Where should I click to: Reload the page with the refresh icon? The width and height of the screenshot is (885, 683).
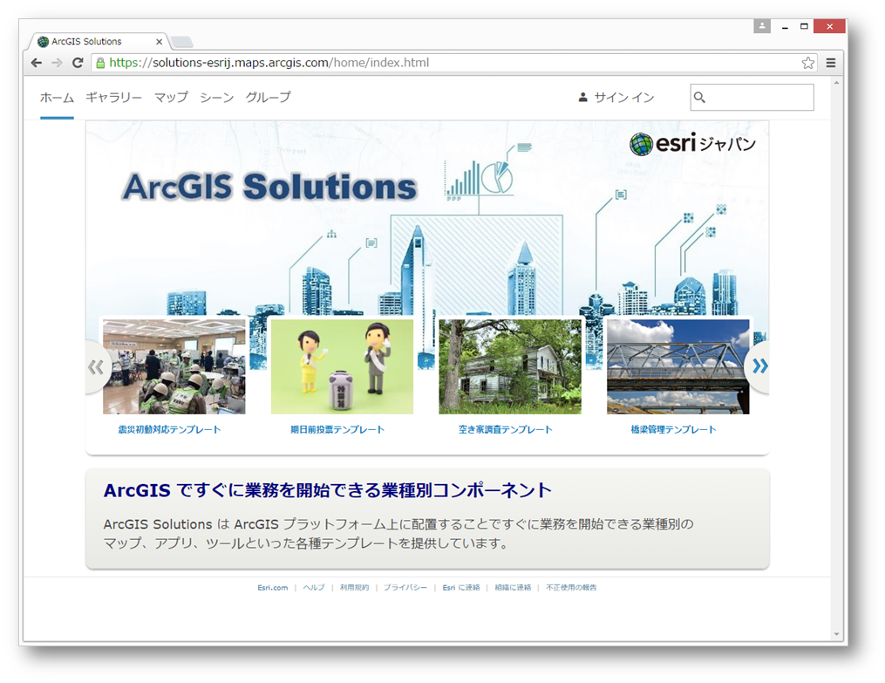point(78,63)
